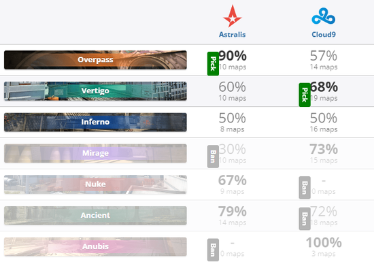The image size is (374, 262).
Task: Click Astralis 90% Overpass win rate
Action: point(233,56)
